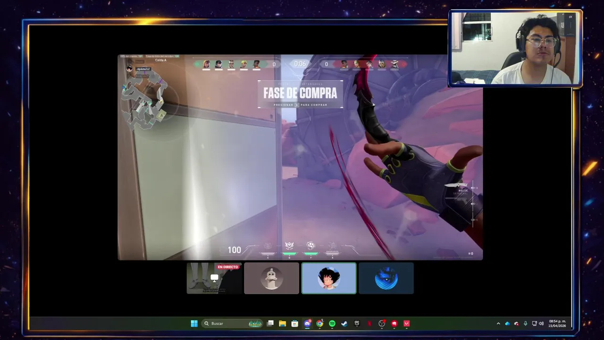The width and height of the screenshot is (604, 340).
Task: Click the microphone icon in system tray
Action: pyautogui.click(x=525, y=323)
